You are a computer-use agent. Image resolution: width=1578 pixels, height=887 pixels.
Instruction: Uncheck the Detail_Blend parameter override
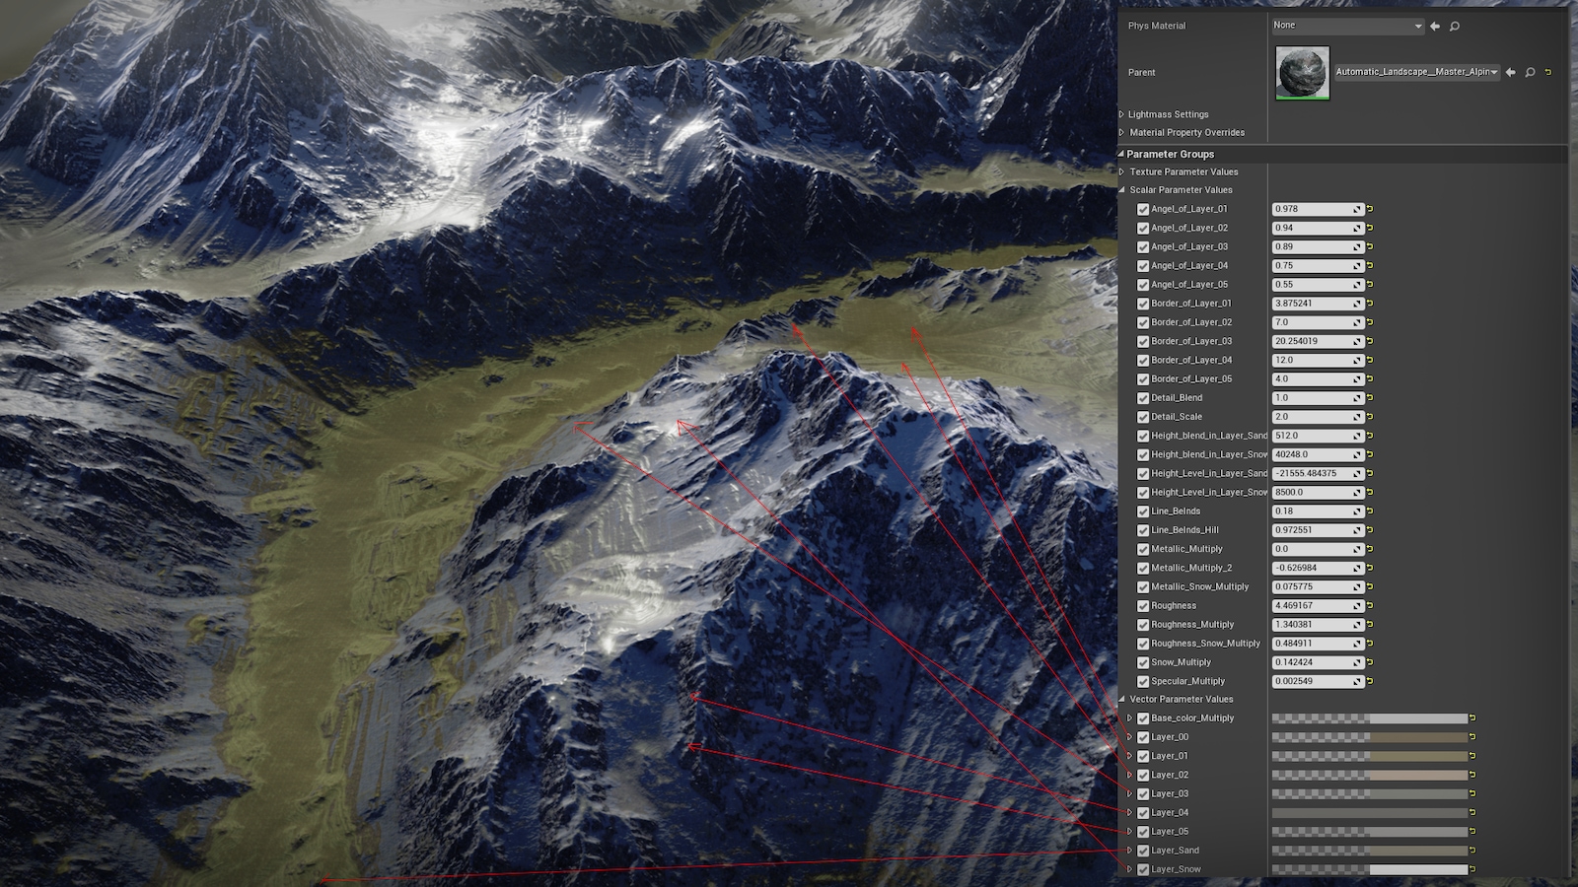point(1143,398)
